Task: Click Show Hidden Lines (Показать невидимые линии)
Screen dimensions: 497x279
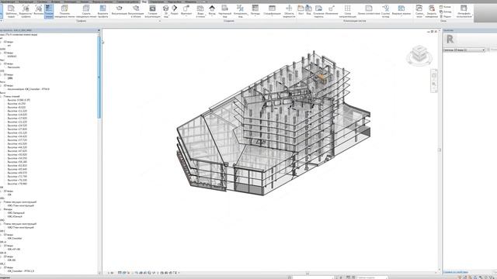Action: [x=64, y=11]
